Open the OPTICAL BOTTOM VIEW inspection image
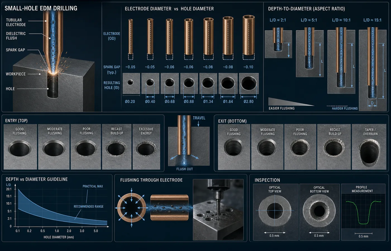 click(319, 212)
